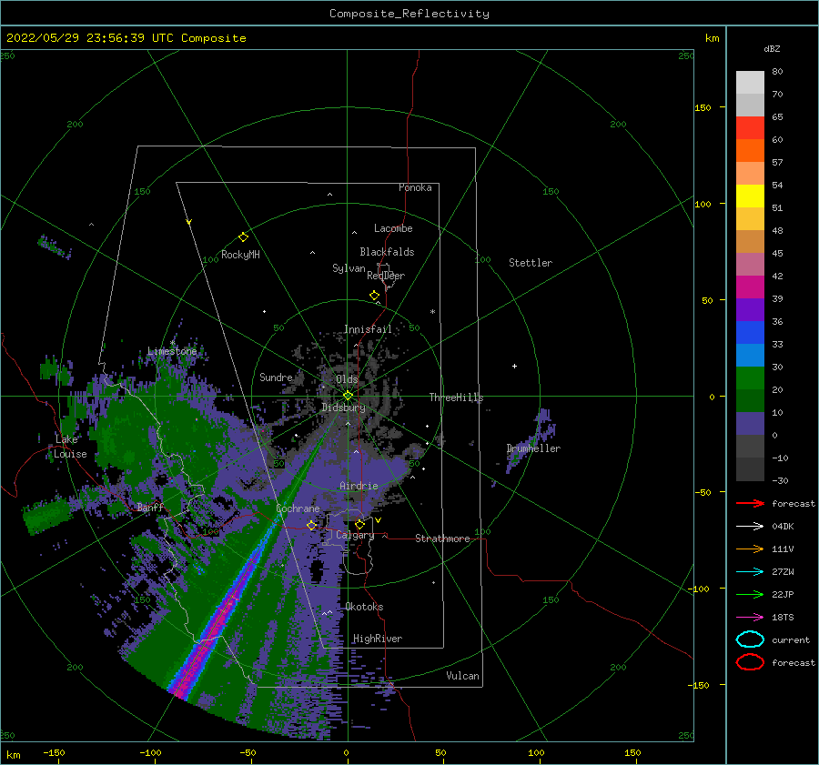Image resolution: width=819 pixels, height=765 pixels.
Task: Click yellow V marker northeast of Calgary
Action: pyautogui.click(x=378, y=520)
